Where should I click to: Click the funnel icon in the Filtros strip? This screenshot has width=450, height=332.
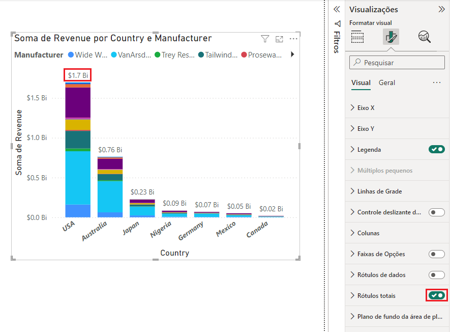tap(338, 24)
